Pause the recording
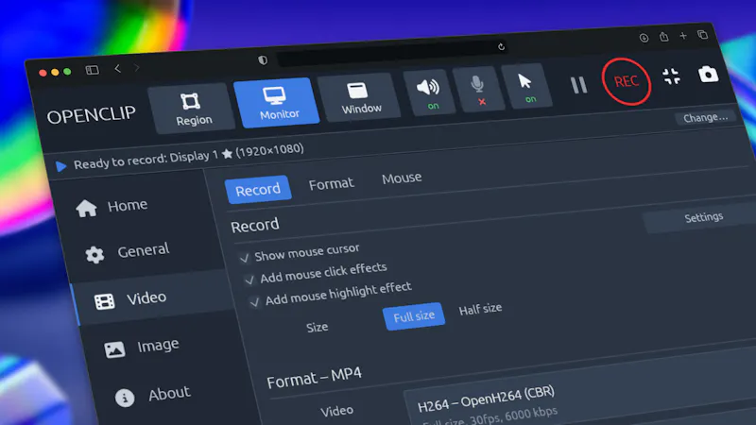This screenshot has height=425, width=756. (x=578, y=85)
